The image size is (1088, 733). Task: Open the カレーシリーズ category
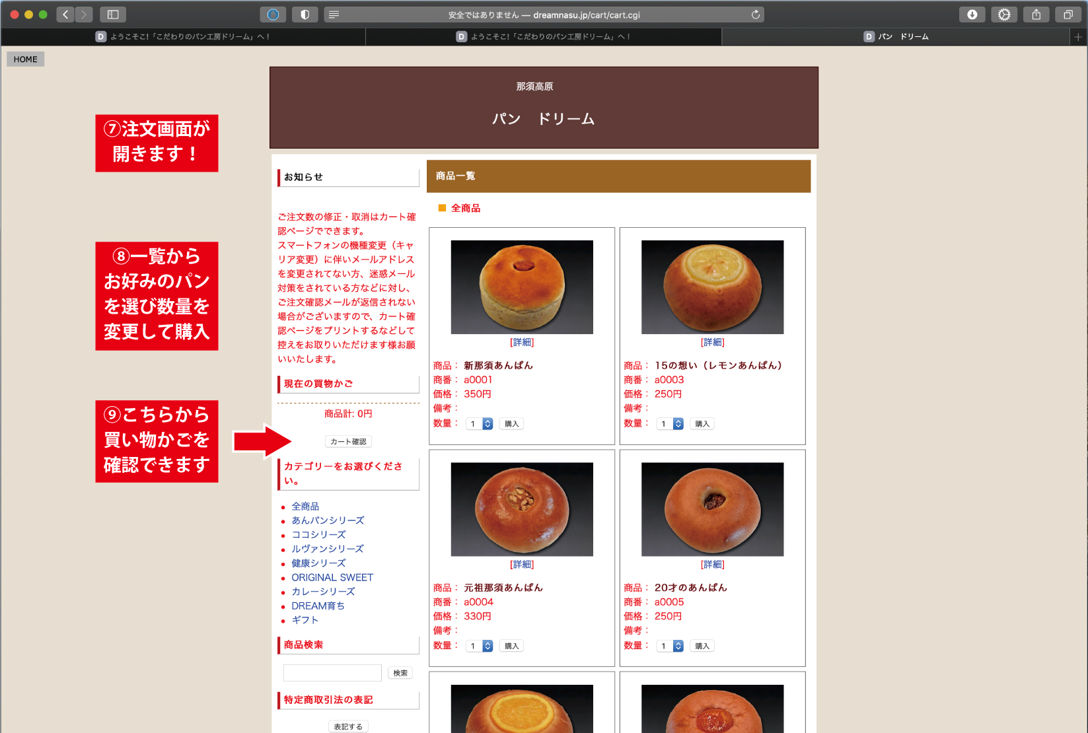tap(323, 592)
